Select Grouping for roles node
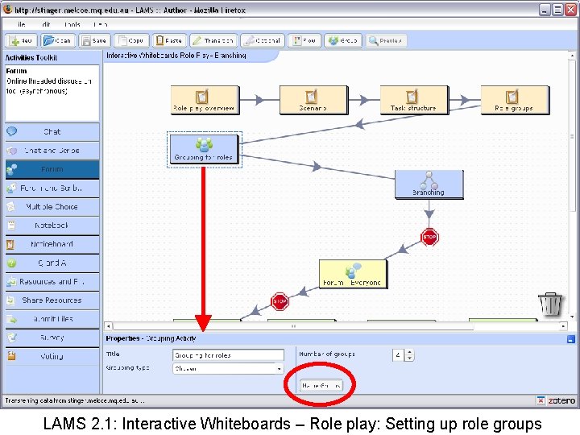 [x=204, y=149]
